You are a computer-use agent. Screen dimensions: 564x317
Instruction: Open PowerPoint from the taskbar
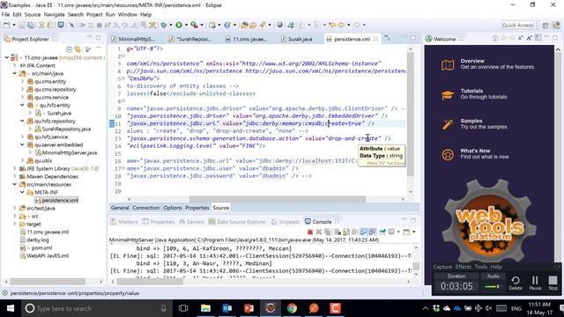point(249,308)
